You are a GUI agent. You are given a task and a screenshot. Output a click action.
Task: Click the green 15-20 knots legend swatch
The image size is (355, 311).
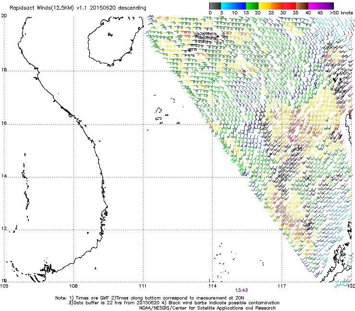252,6
